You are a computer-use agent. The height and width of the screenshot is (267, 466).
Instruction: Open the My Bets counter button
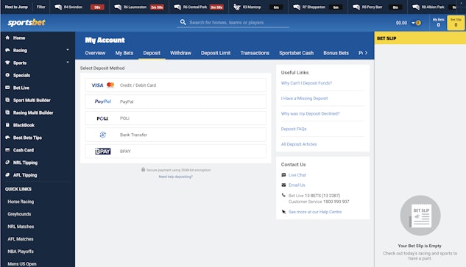coord(438,23)
